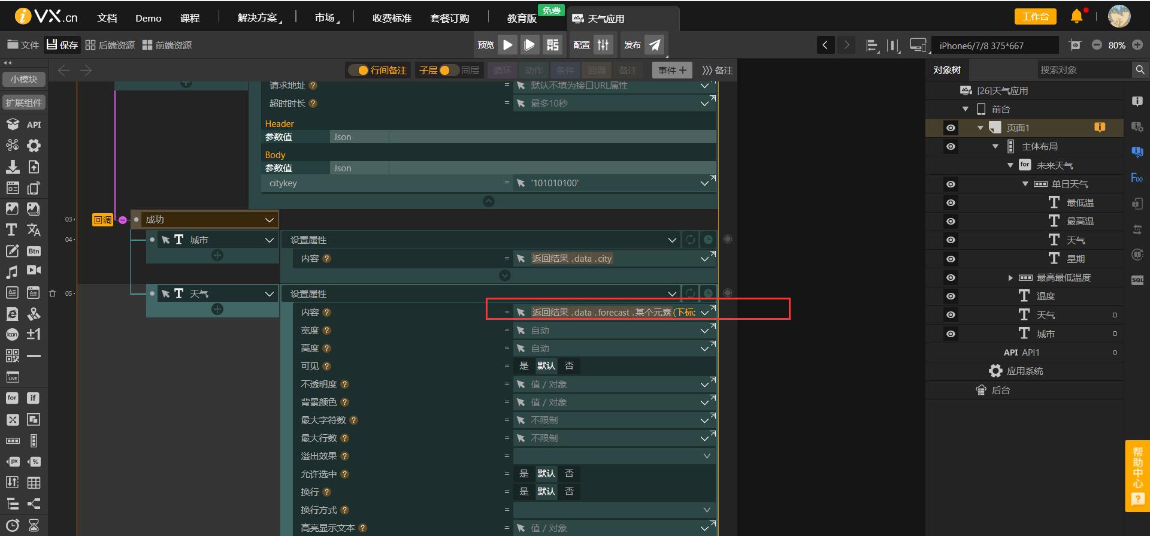Set 换行 option to 是
Viewport: 1150px width, 536px height.
(524, 492)
